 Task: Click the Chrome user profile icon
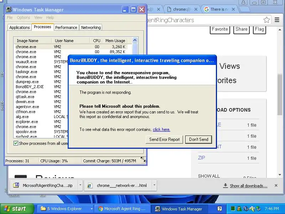pyautogui.click(x=243, y=2)
